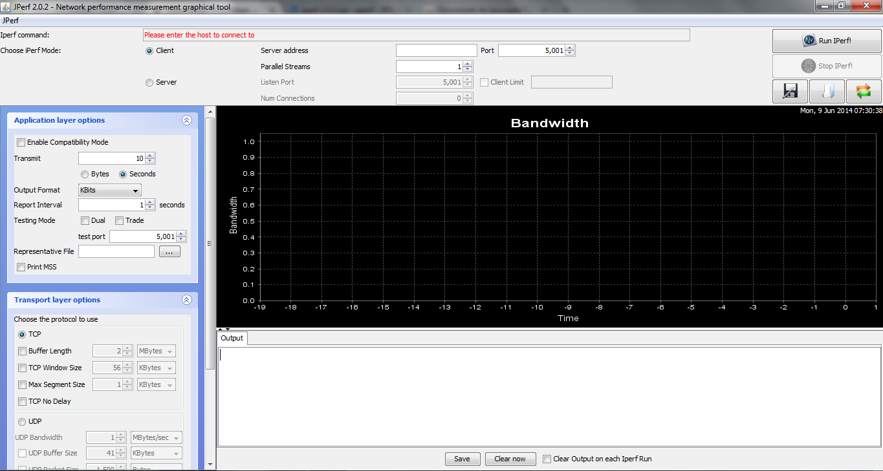Click the Save output button
The width and height of the screenshot is (883, 471).
pyautogui.click(x=462, y=459)
